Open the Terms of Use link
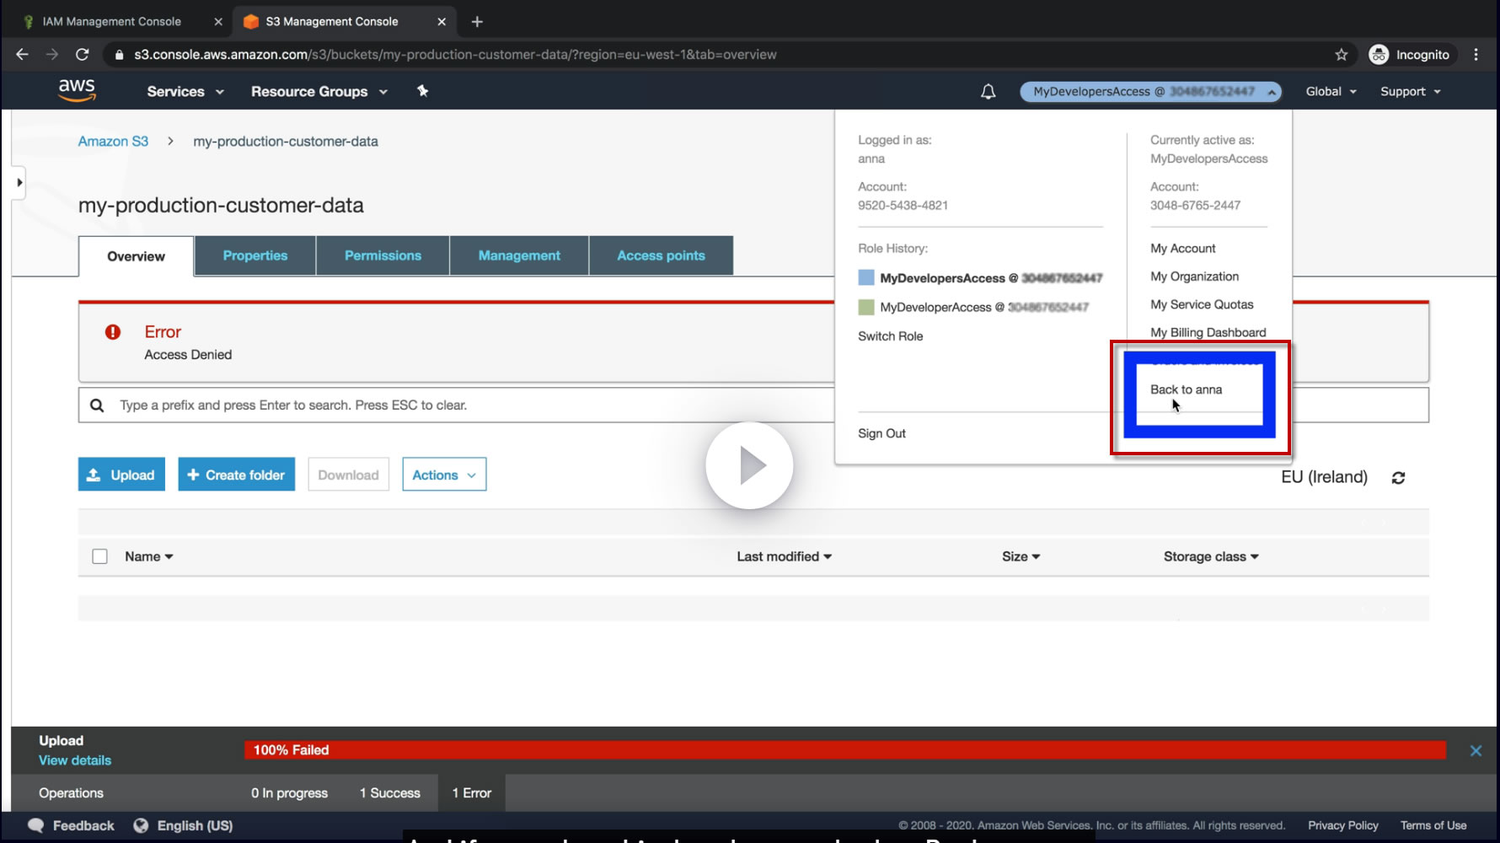Image resolution: width=1500 pixels, height=843 pixels. point(1433,825)
